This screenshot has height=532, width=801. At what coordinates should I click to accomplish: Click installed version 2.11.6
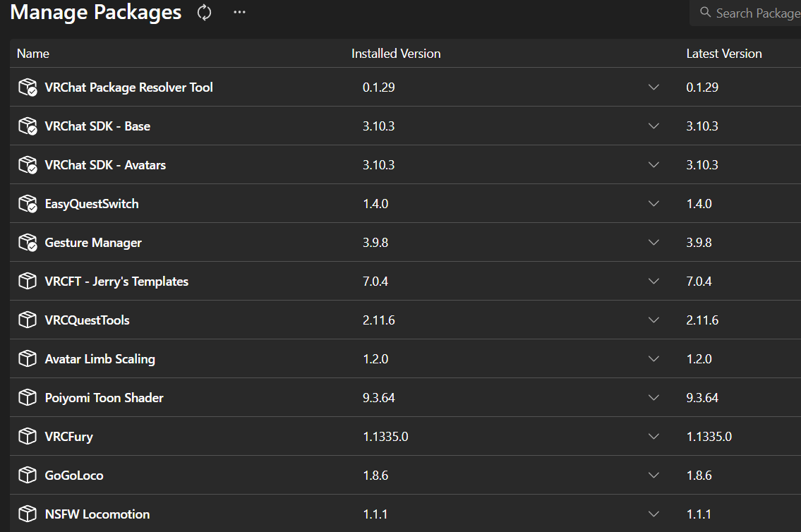tap(378, 320)
